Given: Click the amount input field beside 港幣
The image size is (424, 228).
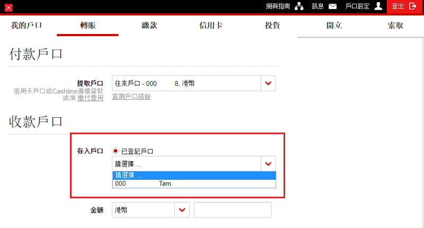Looking at the screenshot, I should [232, 210].
